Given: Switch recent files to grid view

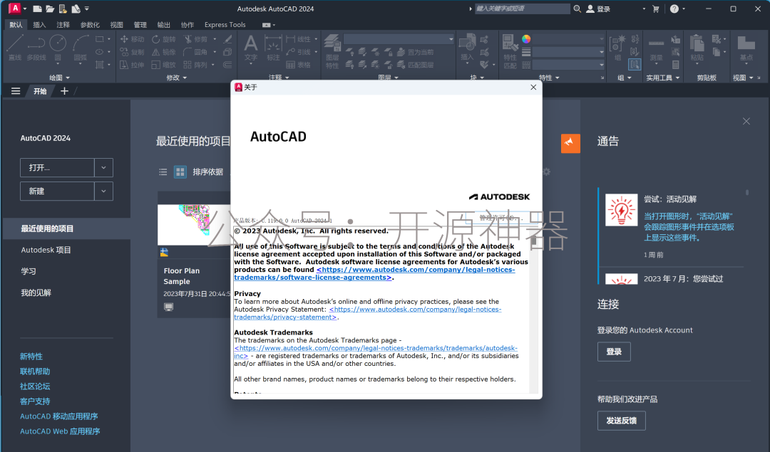Looking at the screenshot, I should pos(180,172).
